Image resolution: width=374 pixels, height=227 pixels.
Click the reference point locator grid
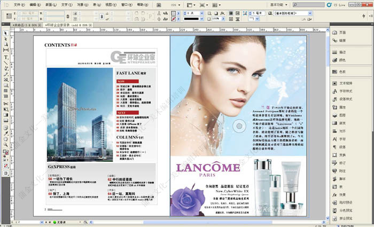click(x=9, y=16)
